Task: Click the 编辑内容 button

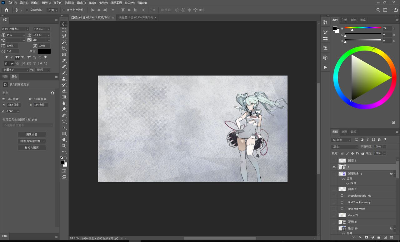Action: [32, 135]
